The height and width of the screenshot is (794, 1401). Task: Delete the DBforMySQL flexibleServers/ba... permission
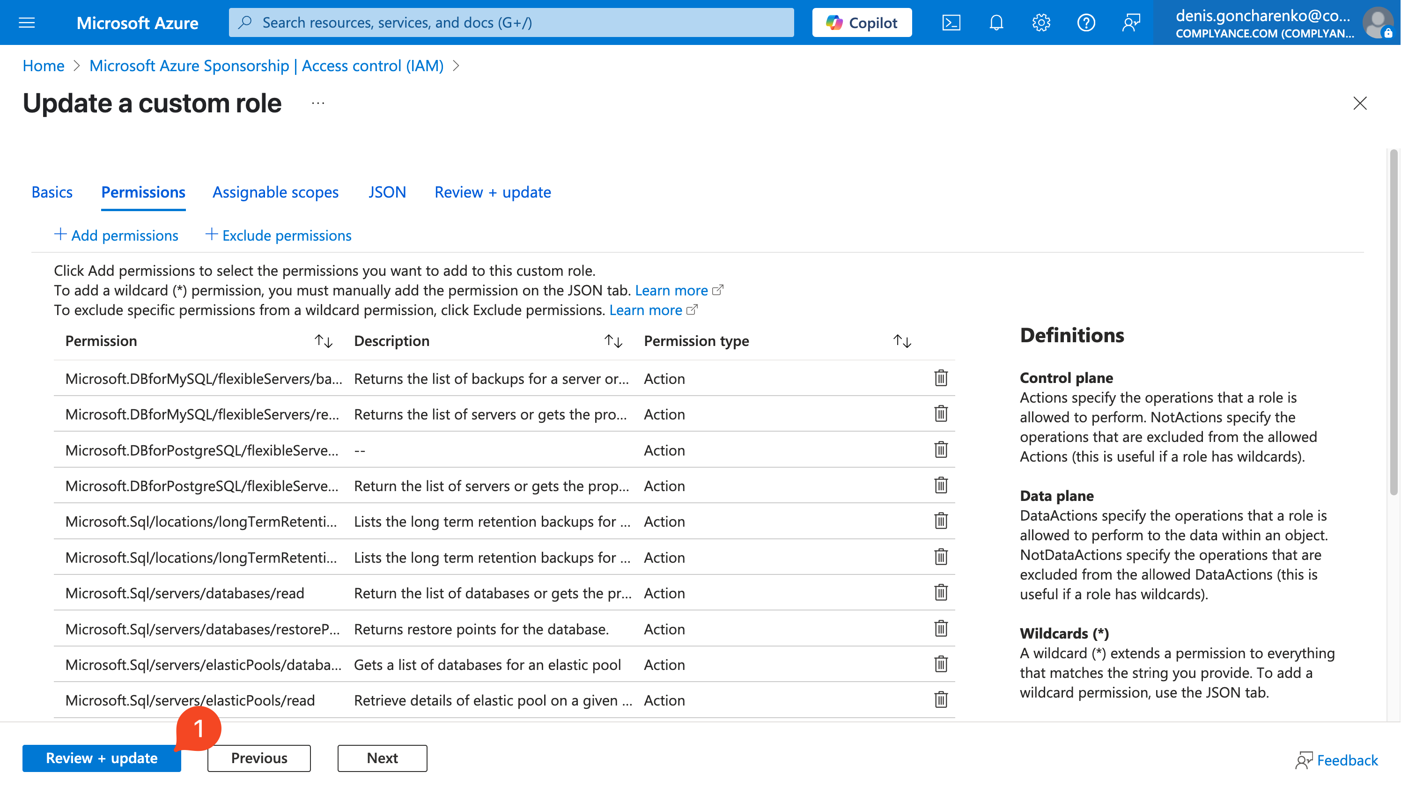point(941,378)
